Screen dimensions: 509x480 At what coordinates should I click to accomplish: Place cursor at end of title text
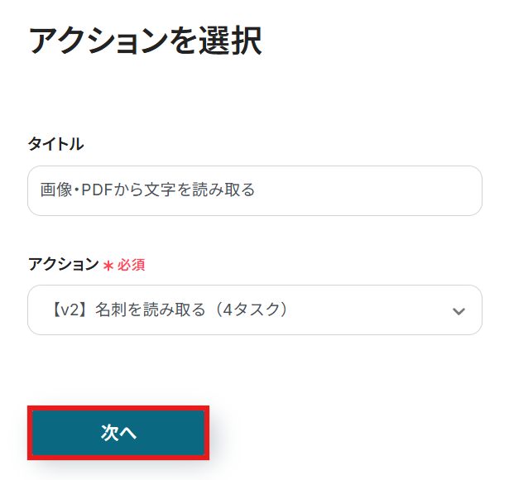pyautogui.click(x=257, y=190)
